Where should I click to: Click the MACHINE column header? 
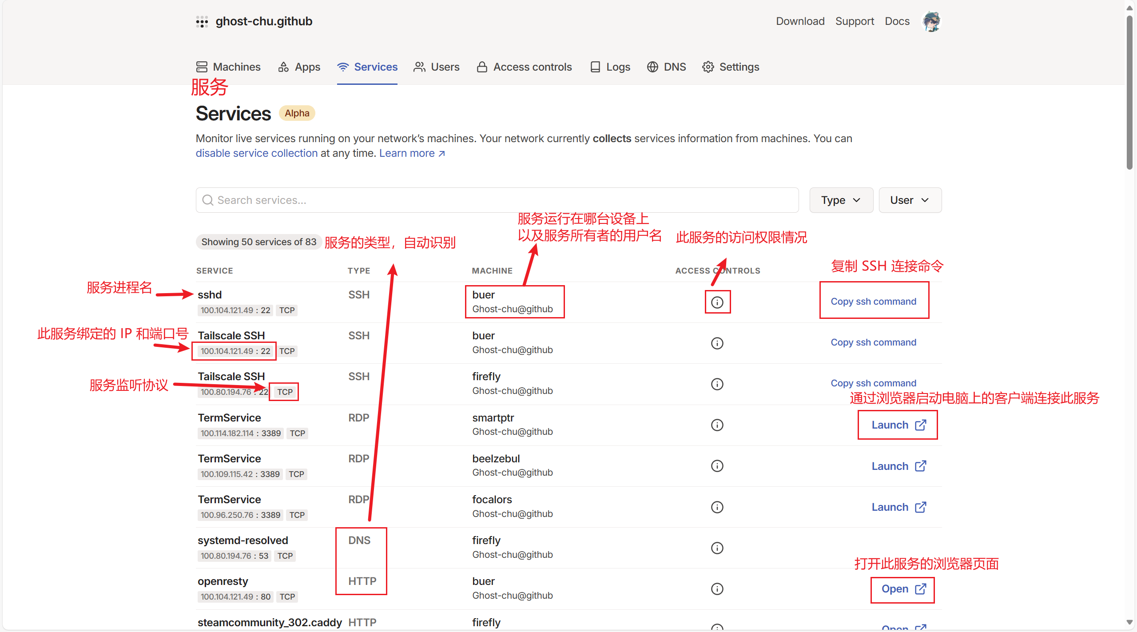492,271
